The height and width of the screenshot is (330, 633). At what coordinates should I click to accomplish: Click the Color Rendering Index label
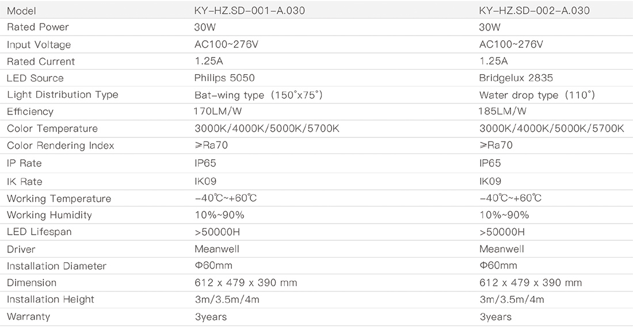[60, 145]
